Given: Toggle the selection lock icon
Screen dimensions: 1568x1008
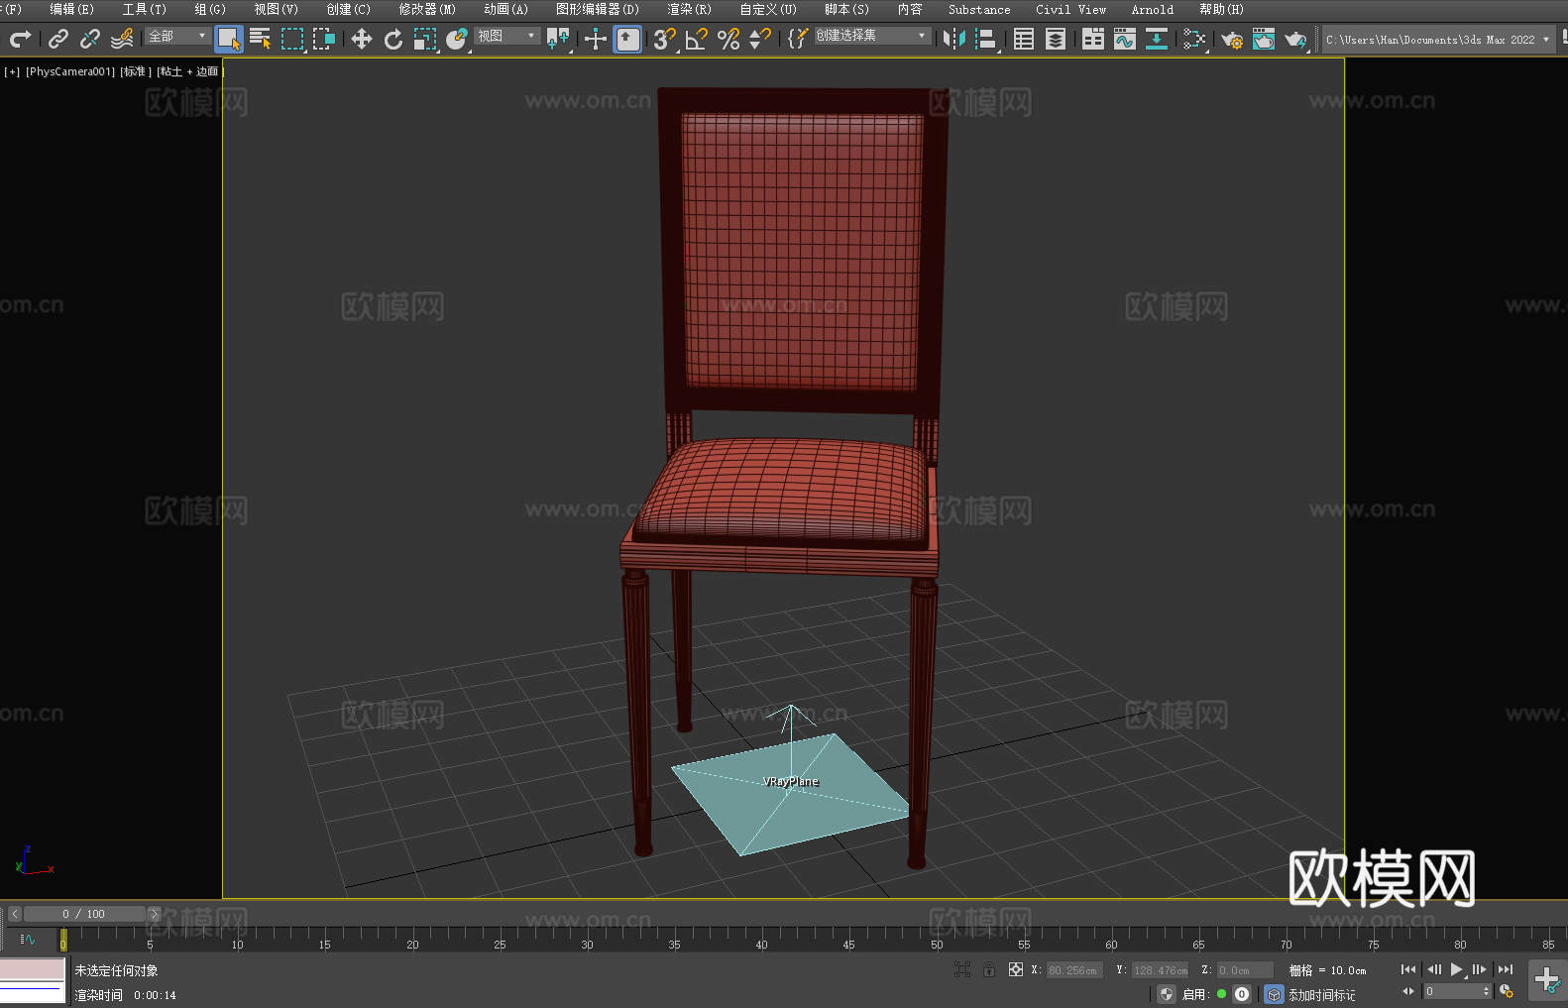Looking at the screenshot, I should [989, 969].
